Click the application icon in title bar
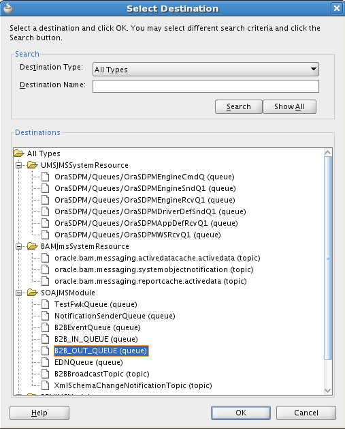 [8, 8]
